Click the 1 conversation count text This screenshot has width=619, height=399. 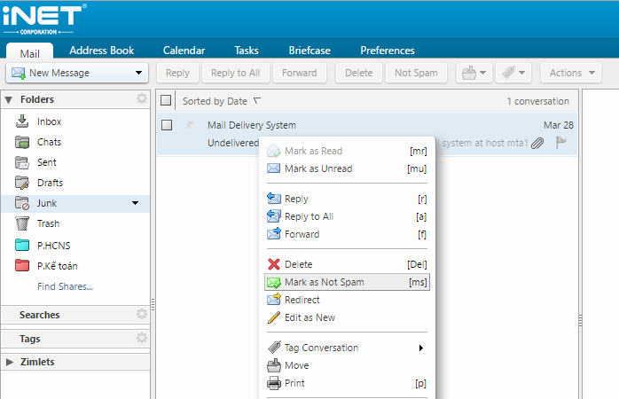tap(537, 101)
